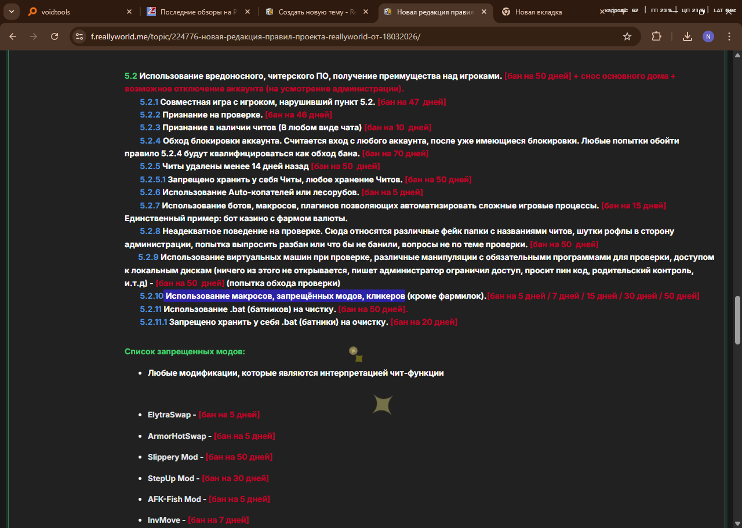Go back to the previous page
The width and height of the screenshot is (742, 528).
click(x=13, y=36)
